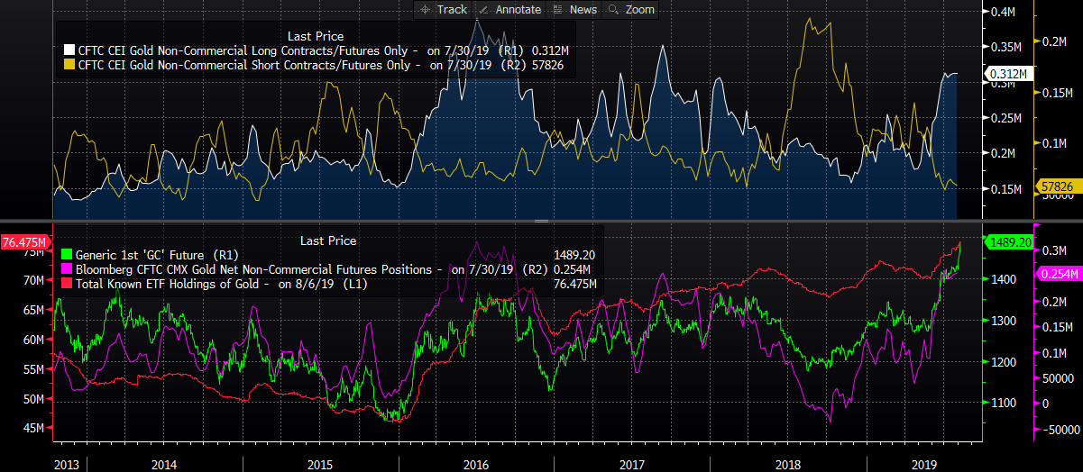Click the 65M left axis label
Screen dimensions: 1083x472
pyautogui.click(x=33, y=310)
